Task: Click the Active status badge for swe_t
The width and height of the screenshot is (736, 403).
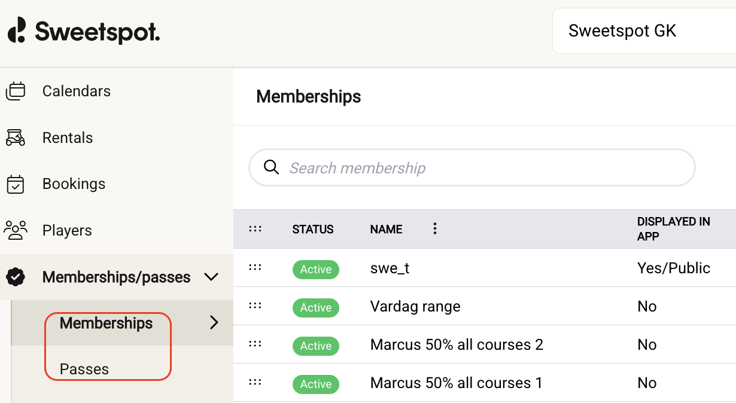Action: coord(316,269)
